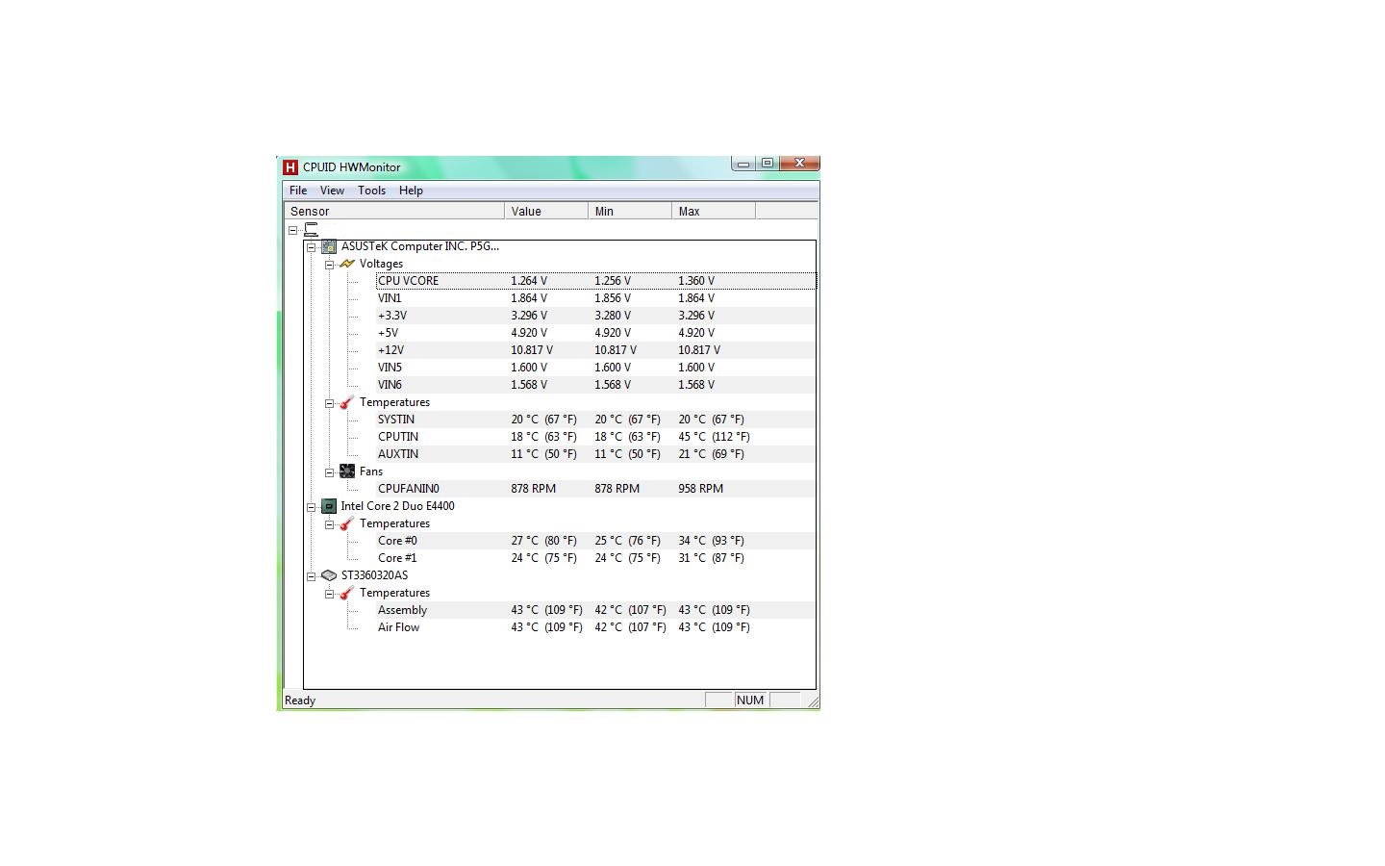Select the SYSTIN temperature row
The height and width of the screenshot is (866, 1385).
pyautogui.click(x=596, y=420)
